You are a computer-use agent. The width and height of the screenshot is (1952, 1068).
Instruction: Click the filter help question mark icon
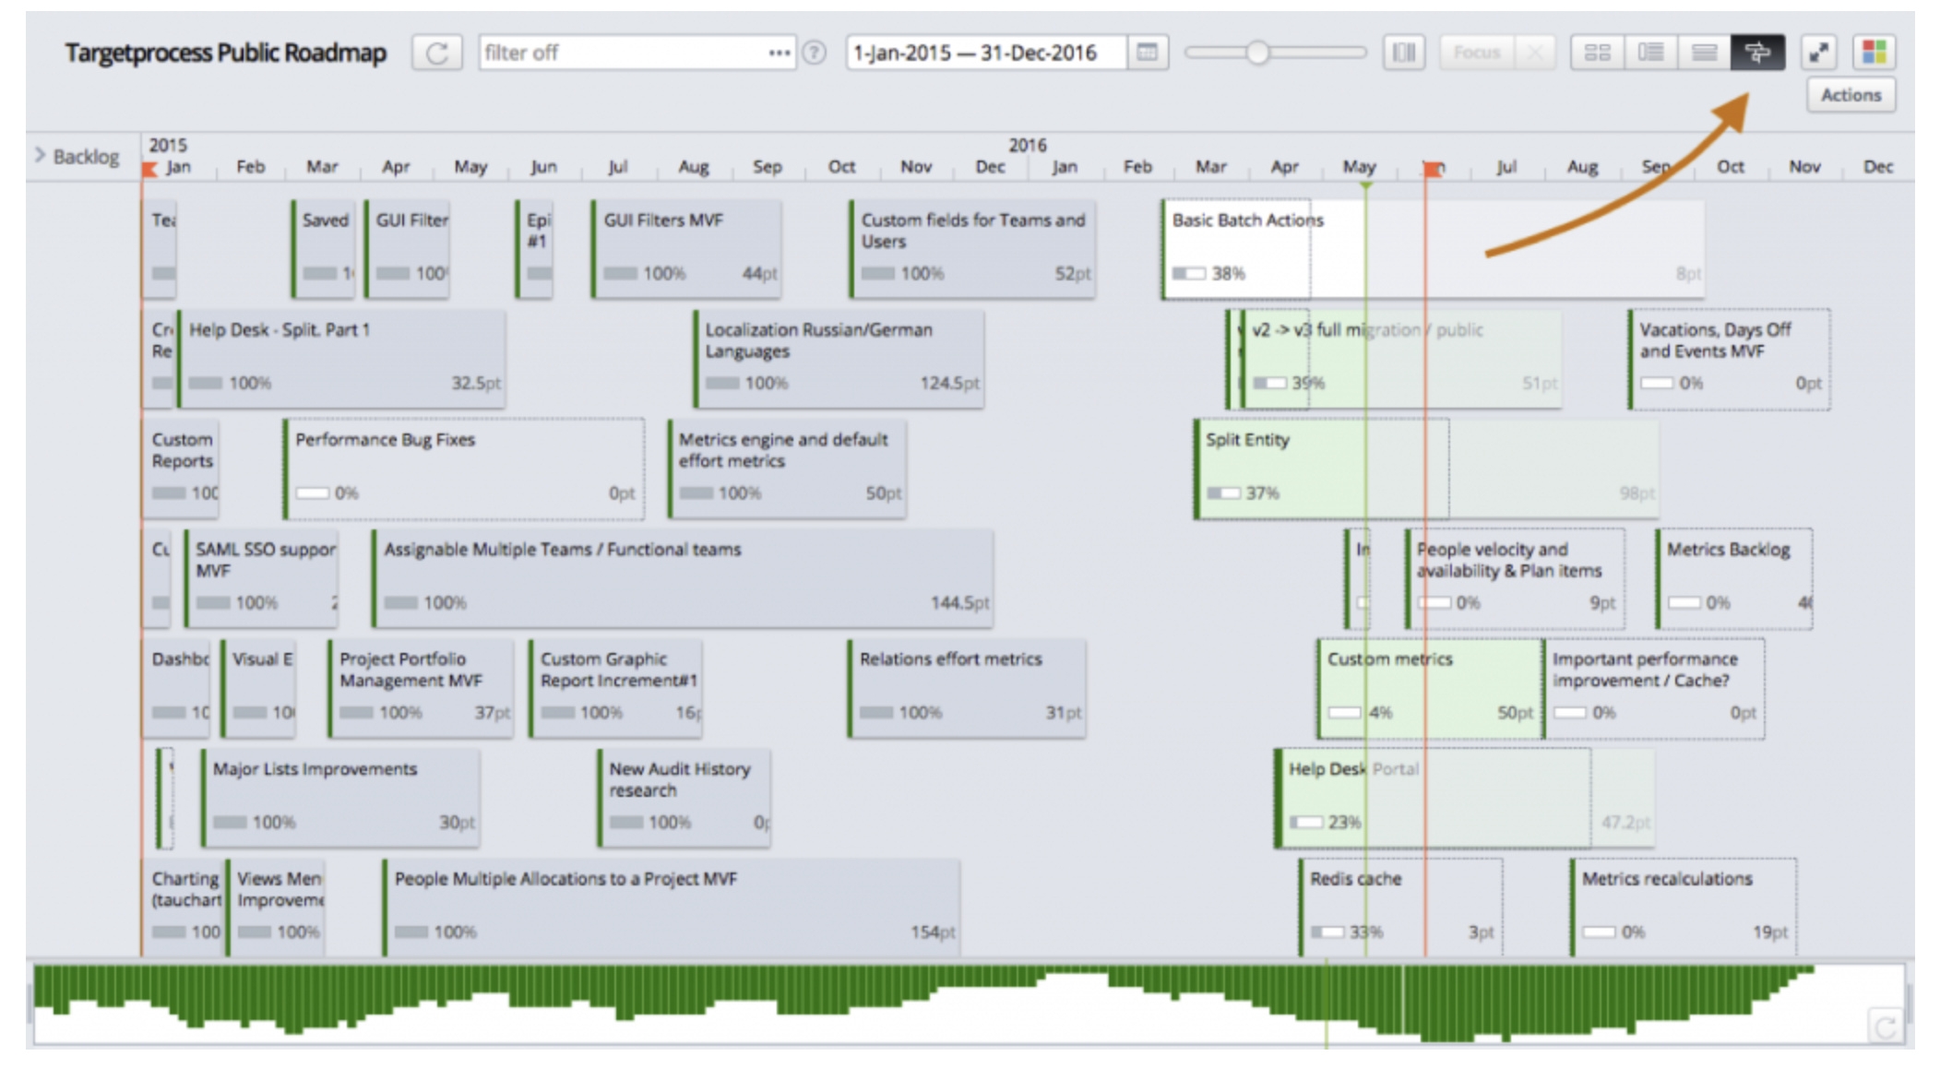coord(815,53)
